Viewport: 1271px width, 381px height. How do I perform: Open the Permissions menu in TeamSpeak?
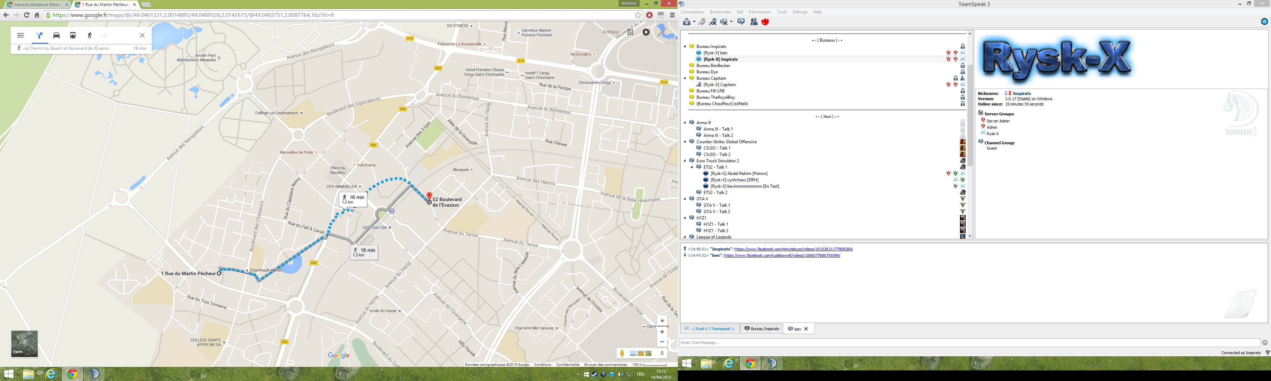click(759, 12)
